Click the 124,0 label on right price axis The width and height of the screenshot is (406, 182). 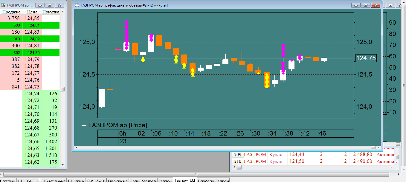tap(364, 107)
